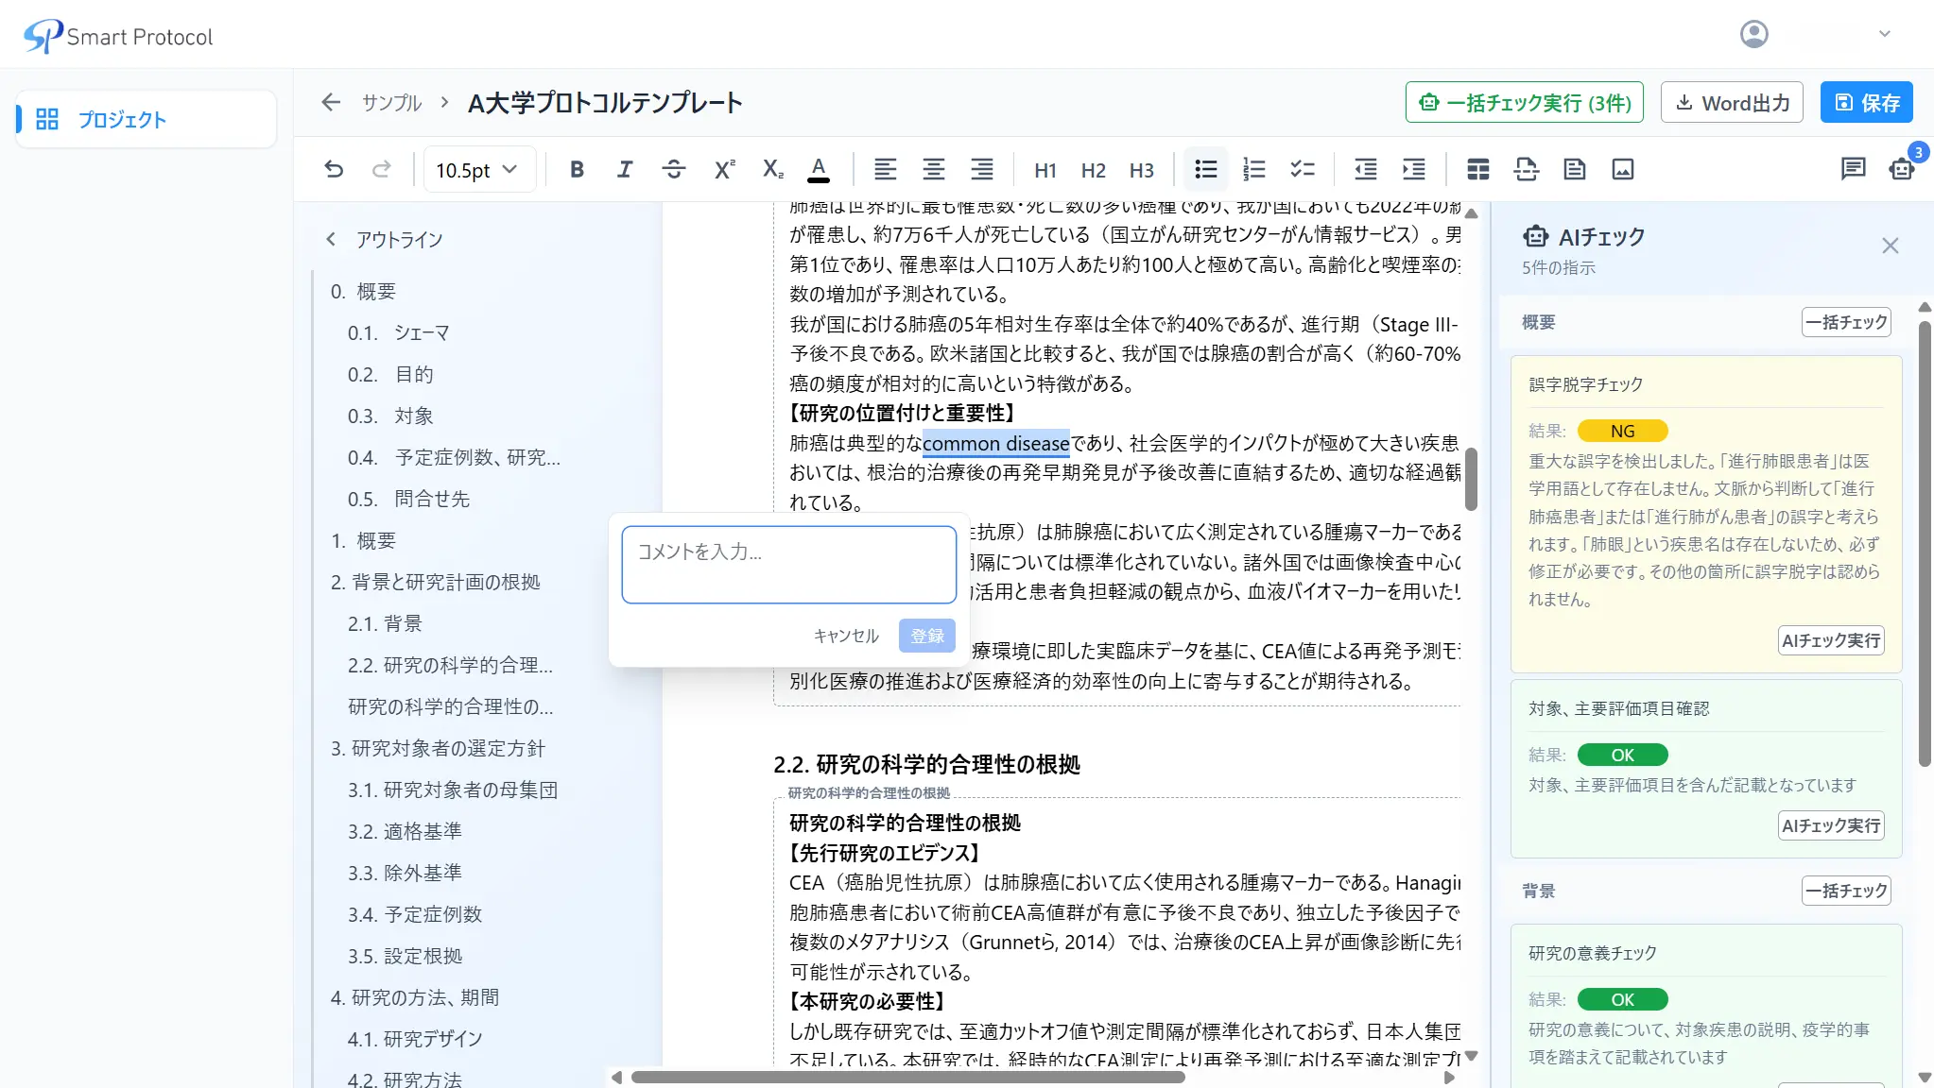This screenshot has height=1088, width=1934.
Task: Insert an image from the toolbar
Action: tap(1622, 169)
